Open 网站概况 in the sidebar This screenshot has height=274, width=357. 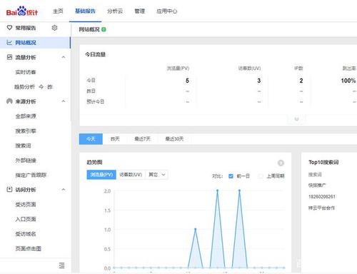click(35, 43)
